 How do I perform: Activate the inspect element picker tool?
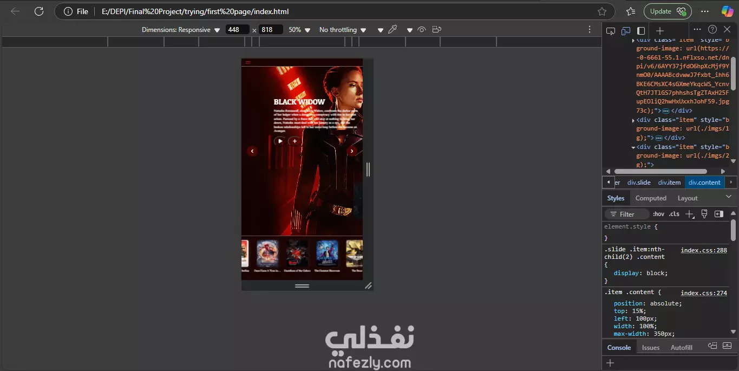(x=611, y=30)
